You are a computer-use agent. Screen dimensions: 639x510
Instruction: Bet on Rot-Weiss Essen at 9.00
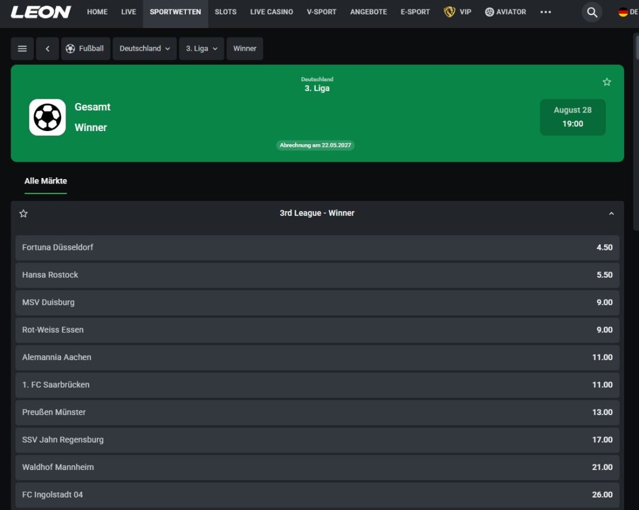(318, 330)
